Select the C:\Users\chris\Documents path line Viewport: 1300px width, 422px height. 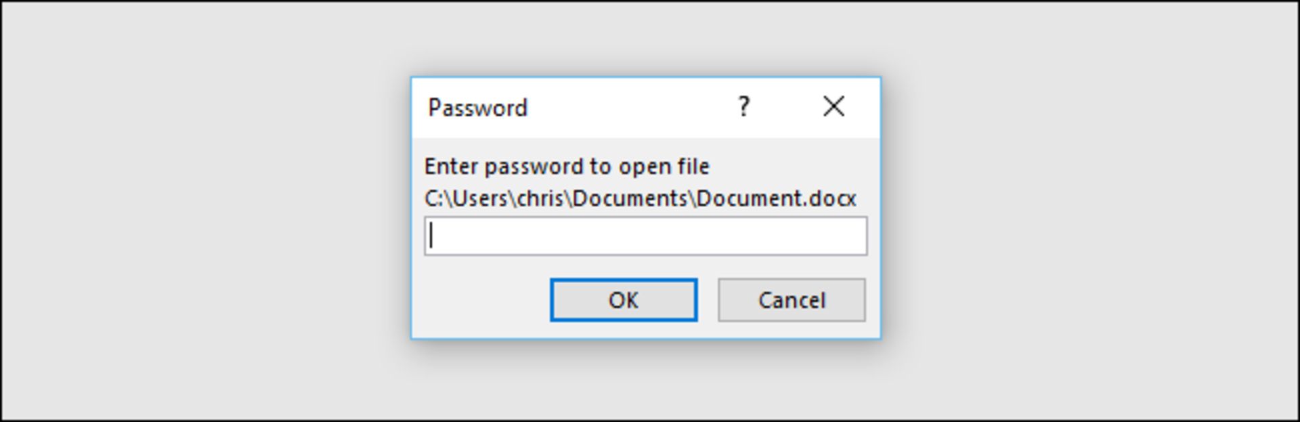pos(640,198)
